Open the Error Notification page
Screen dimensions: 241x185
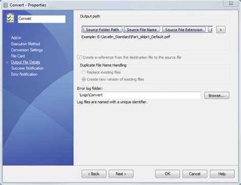(24, 74)
